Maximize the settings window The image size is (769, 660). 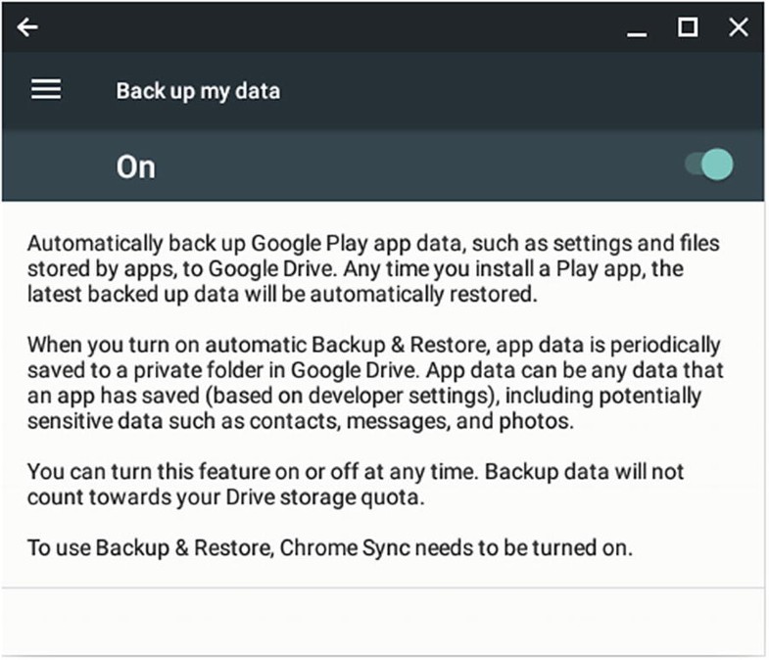coord(688,27)
